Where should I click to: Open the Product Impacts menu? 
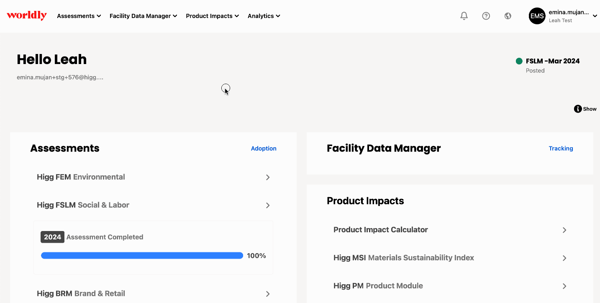coord(213,16)
